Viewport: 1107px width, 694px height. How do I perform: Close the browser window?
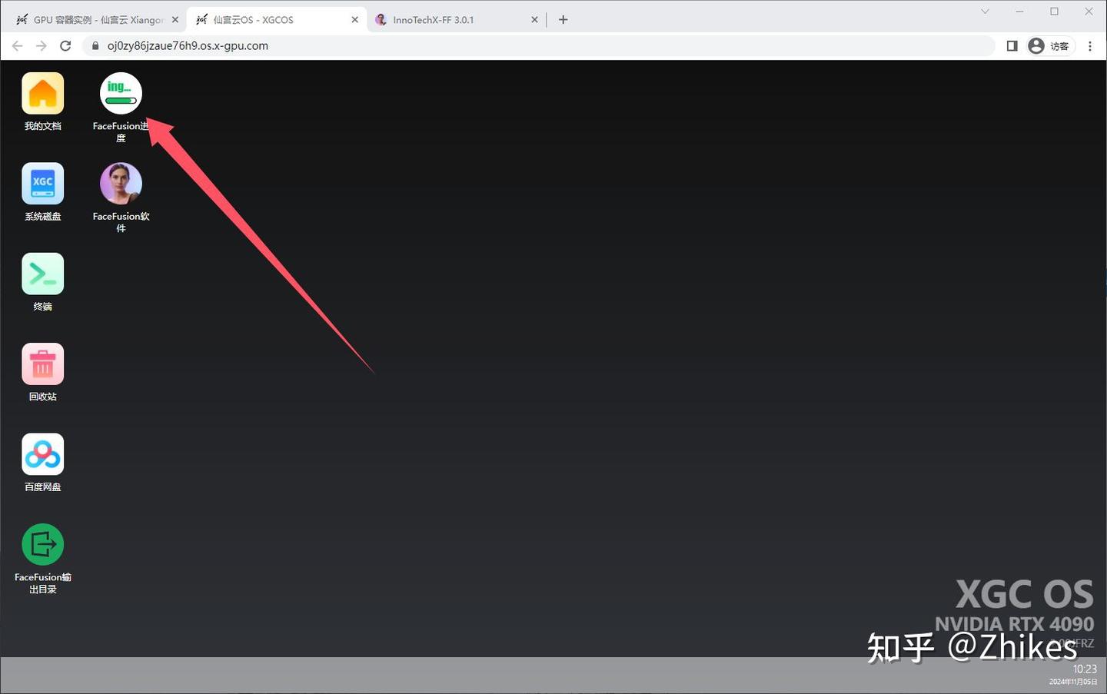[1089, 12]
